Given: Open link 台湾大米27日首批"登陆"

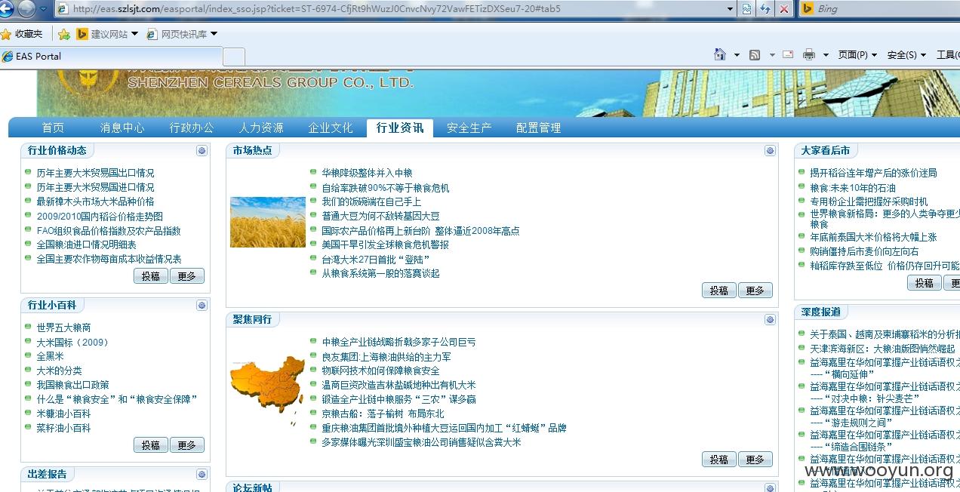Looking at the screenshot, I should [376, 259].
